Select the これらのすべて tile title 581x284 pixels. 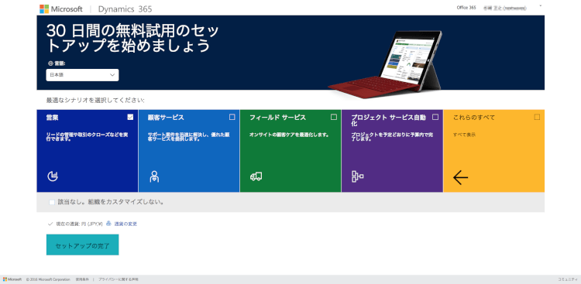474,118
